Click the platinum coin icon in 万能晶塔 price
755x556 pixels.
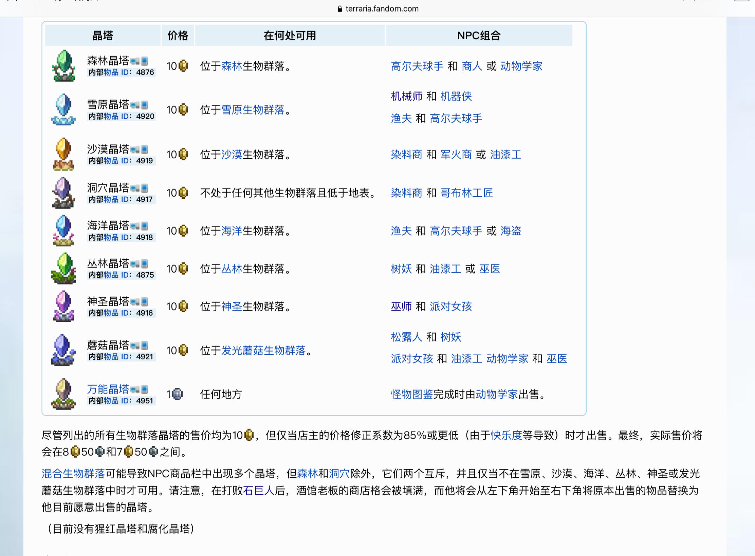coord(177,394)
